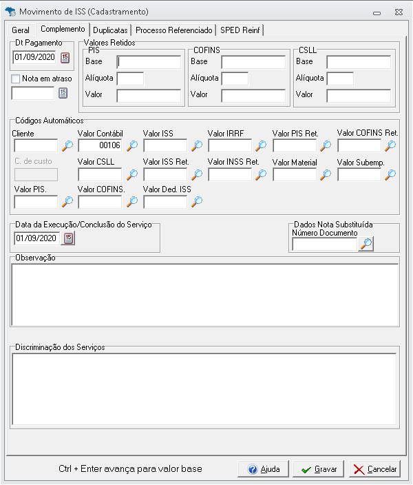Close the Movimento de ISS window
This screenshot has height=485, width=413.
[x=399, y=12]
